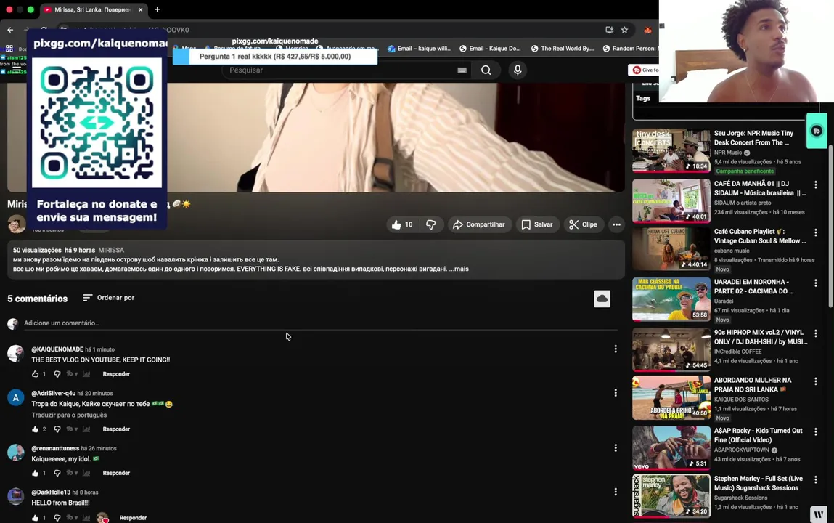Like the @AdriSilver-q4u comment
The image size is (834, 523).
[35, 429]
